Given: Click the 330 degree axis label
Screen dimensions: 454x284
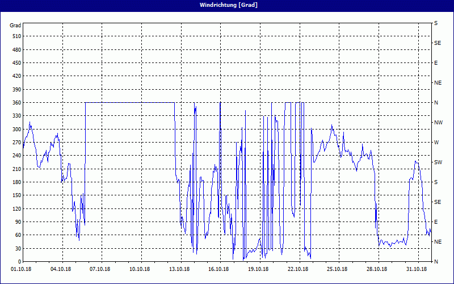Looking at the screenshot, I should point(16,116).
